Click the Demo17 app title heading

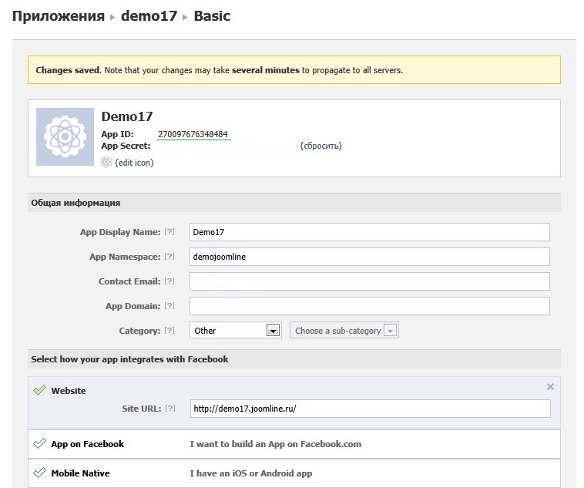(127, 116)
